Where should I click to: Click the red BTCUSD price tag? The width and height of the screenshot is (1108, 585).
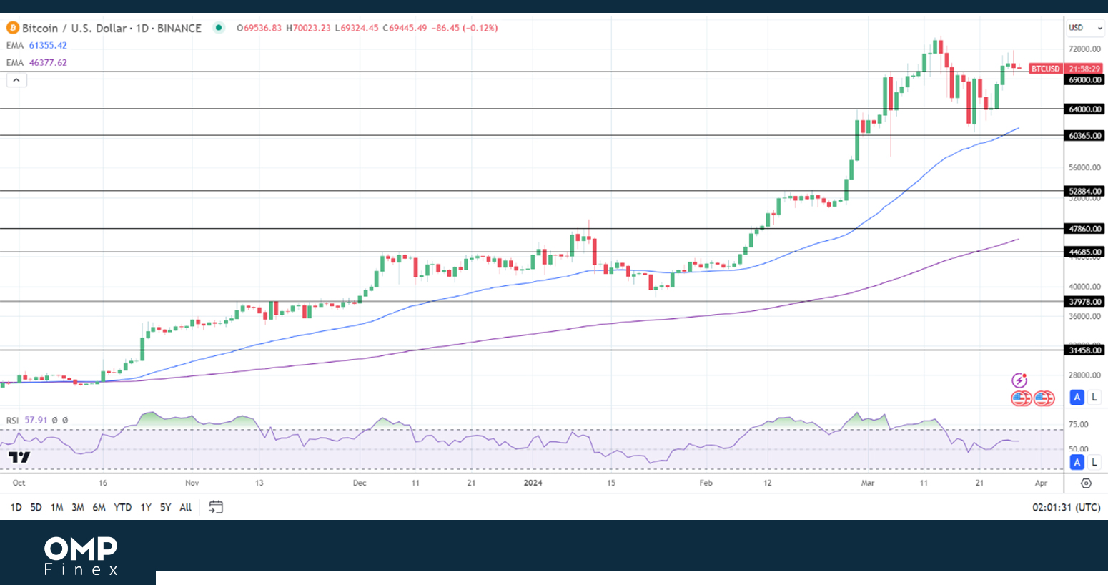[x=1045, y=69]
